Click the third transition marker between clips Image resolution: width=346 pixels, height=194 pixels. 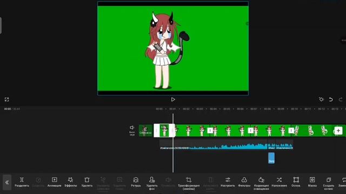coord(291,130)
